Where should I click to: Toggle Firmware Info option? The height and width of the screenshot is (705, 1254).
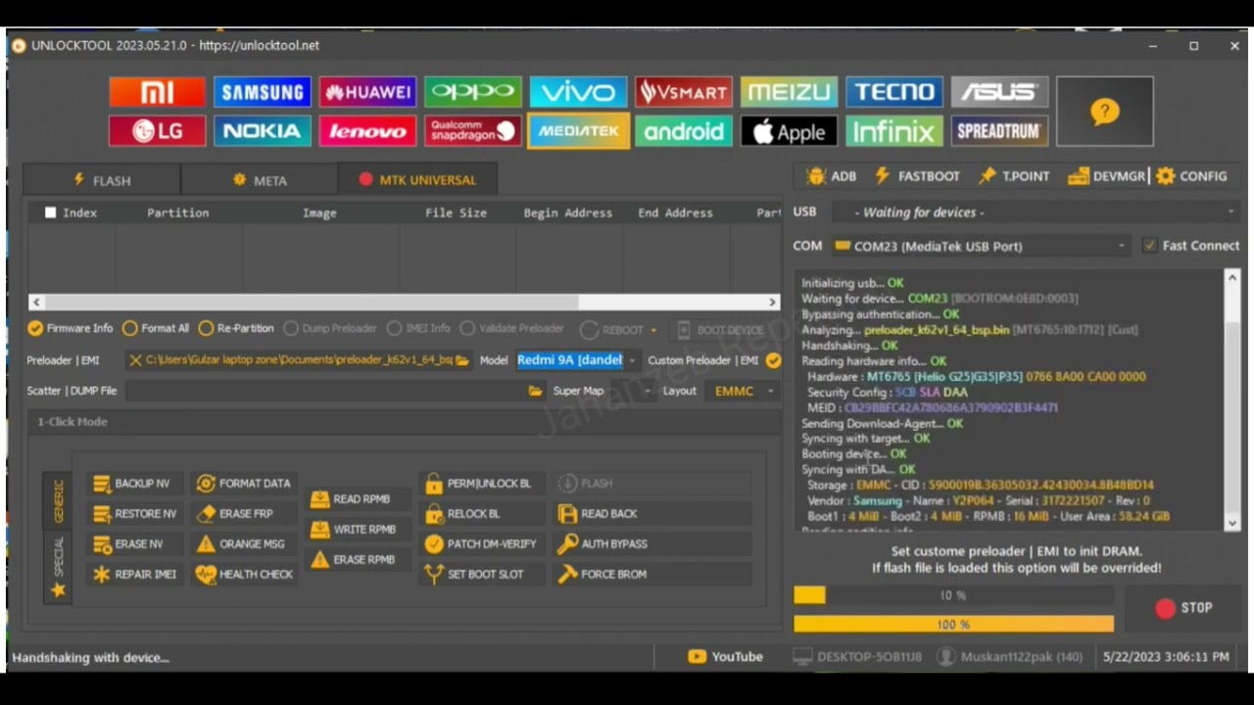point(71,329)
